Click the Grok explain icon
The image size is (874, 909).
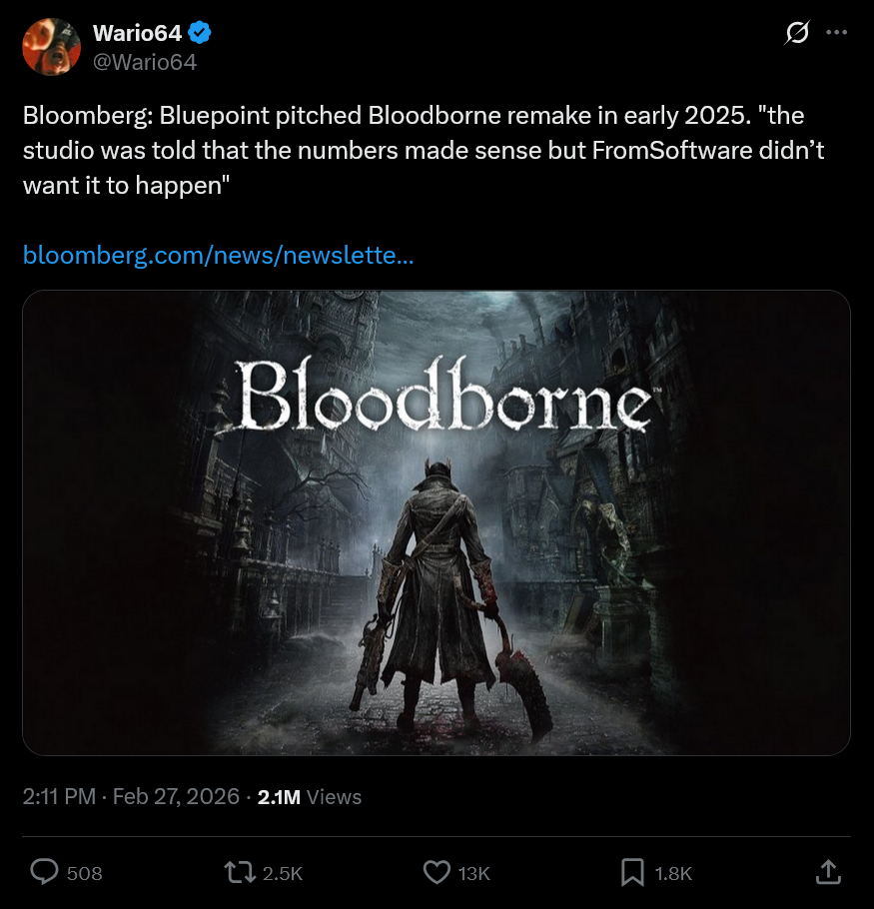[x=796, y=34]
